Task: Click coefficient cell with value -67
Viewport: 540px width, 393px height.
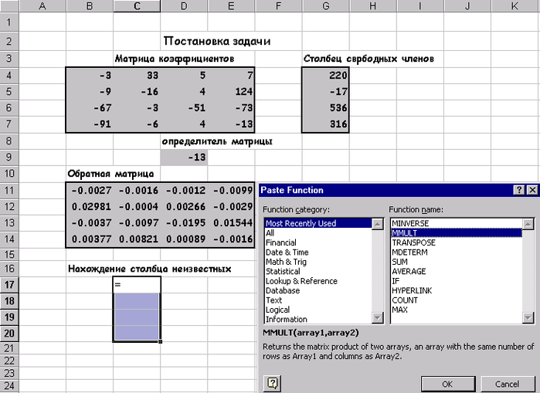Action: coord(90,108)
